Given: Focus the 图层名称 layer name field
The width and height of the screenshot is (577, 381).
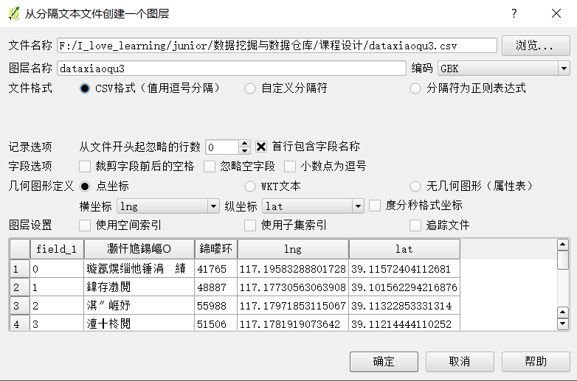Looking at the screenshot, I should coord(232,69).
